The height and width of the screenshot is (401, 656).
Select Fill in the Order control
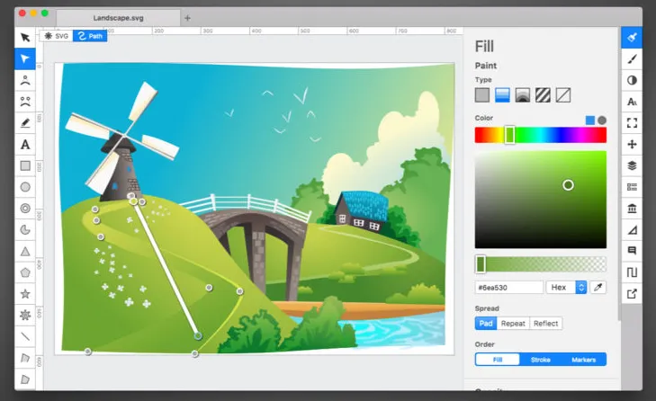click(498, 360)
